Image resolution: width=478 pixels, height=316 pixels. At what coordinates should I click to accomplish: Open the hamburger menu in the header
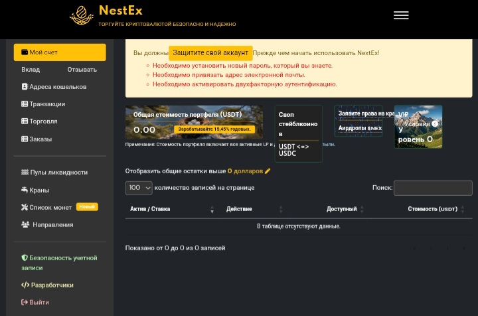[401, 15]
